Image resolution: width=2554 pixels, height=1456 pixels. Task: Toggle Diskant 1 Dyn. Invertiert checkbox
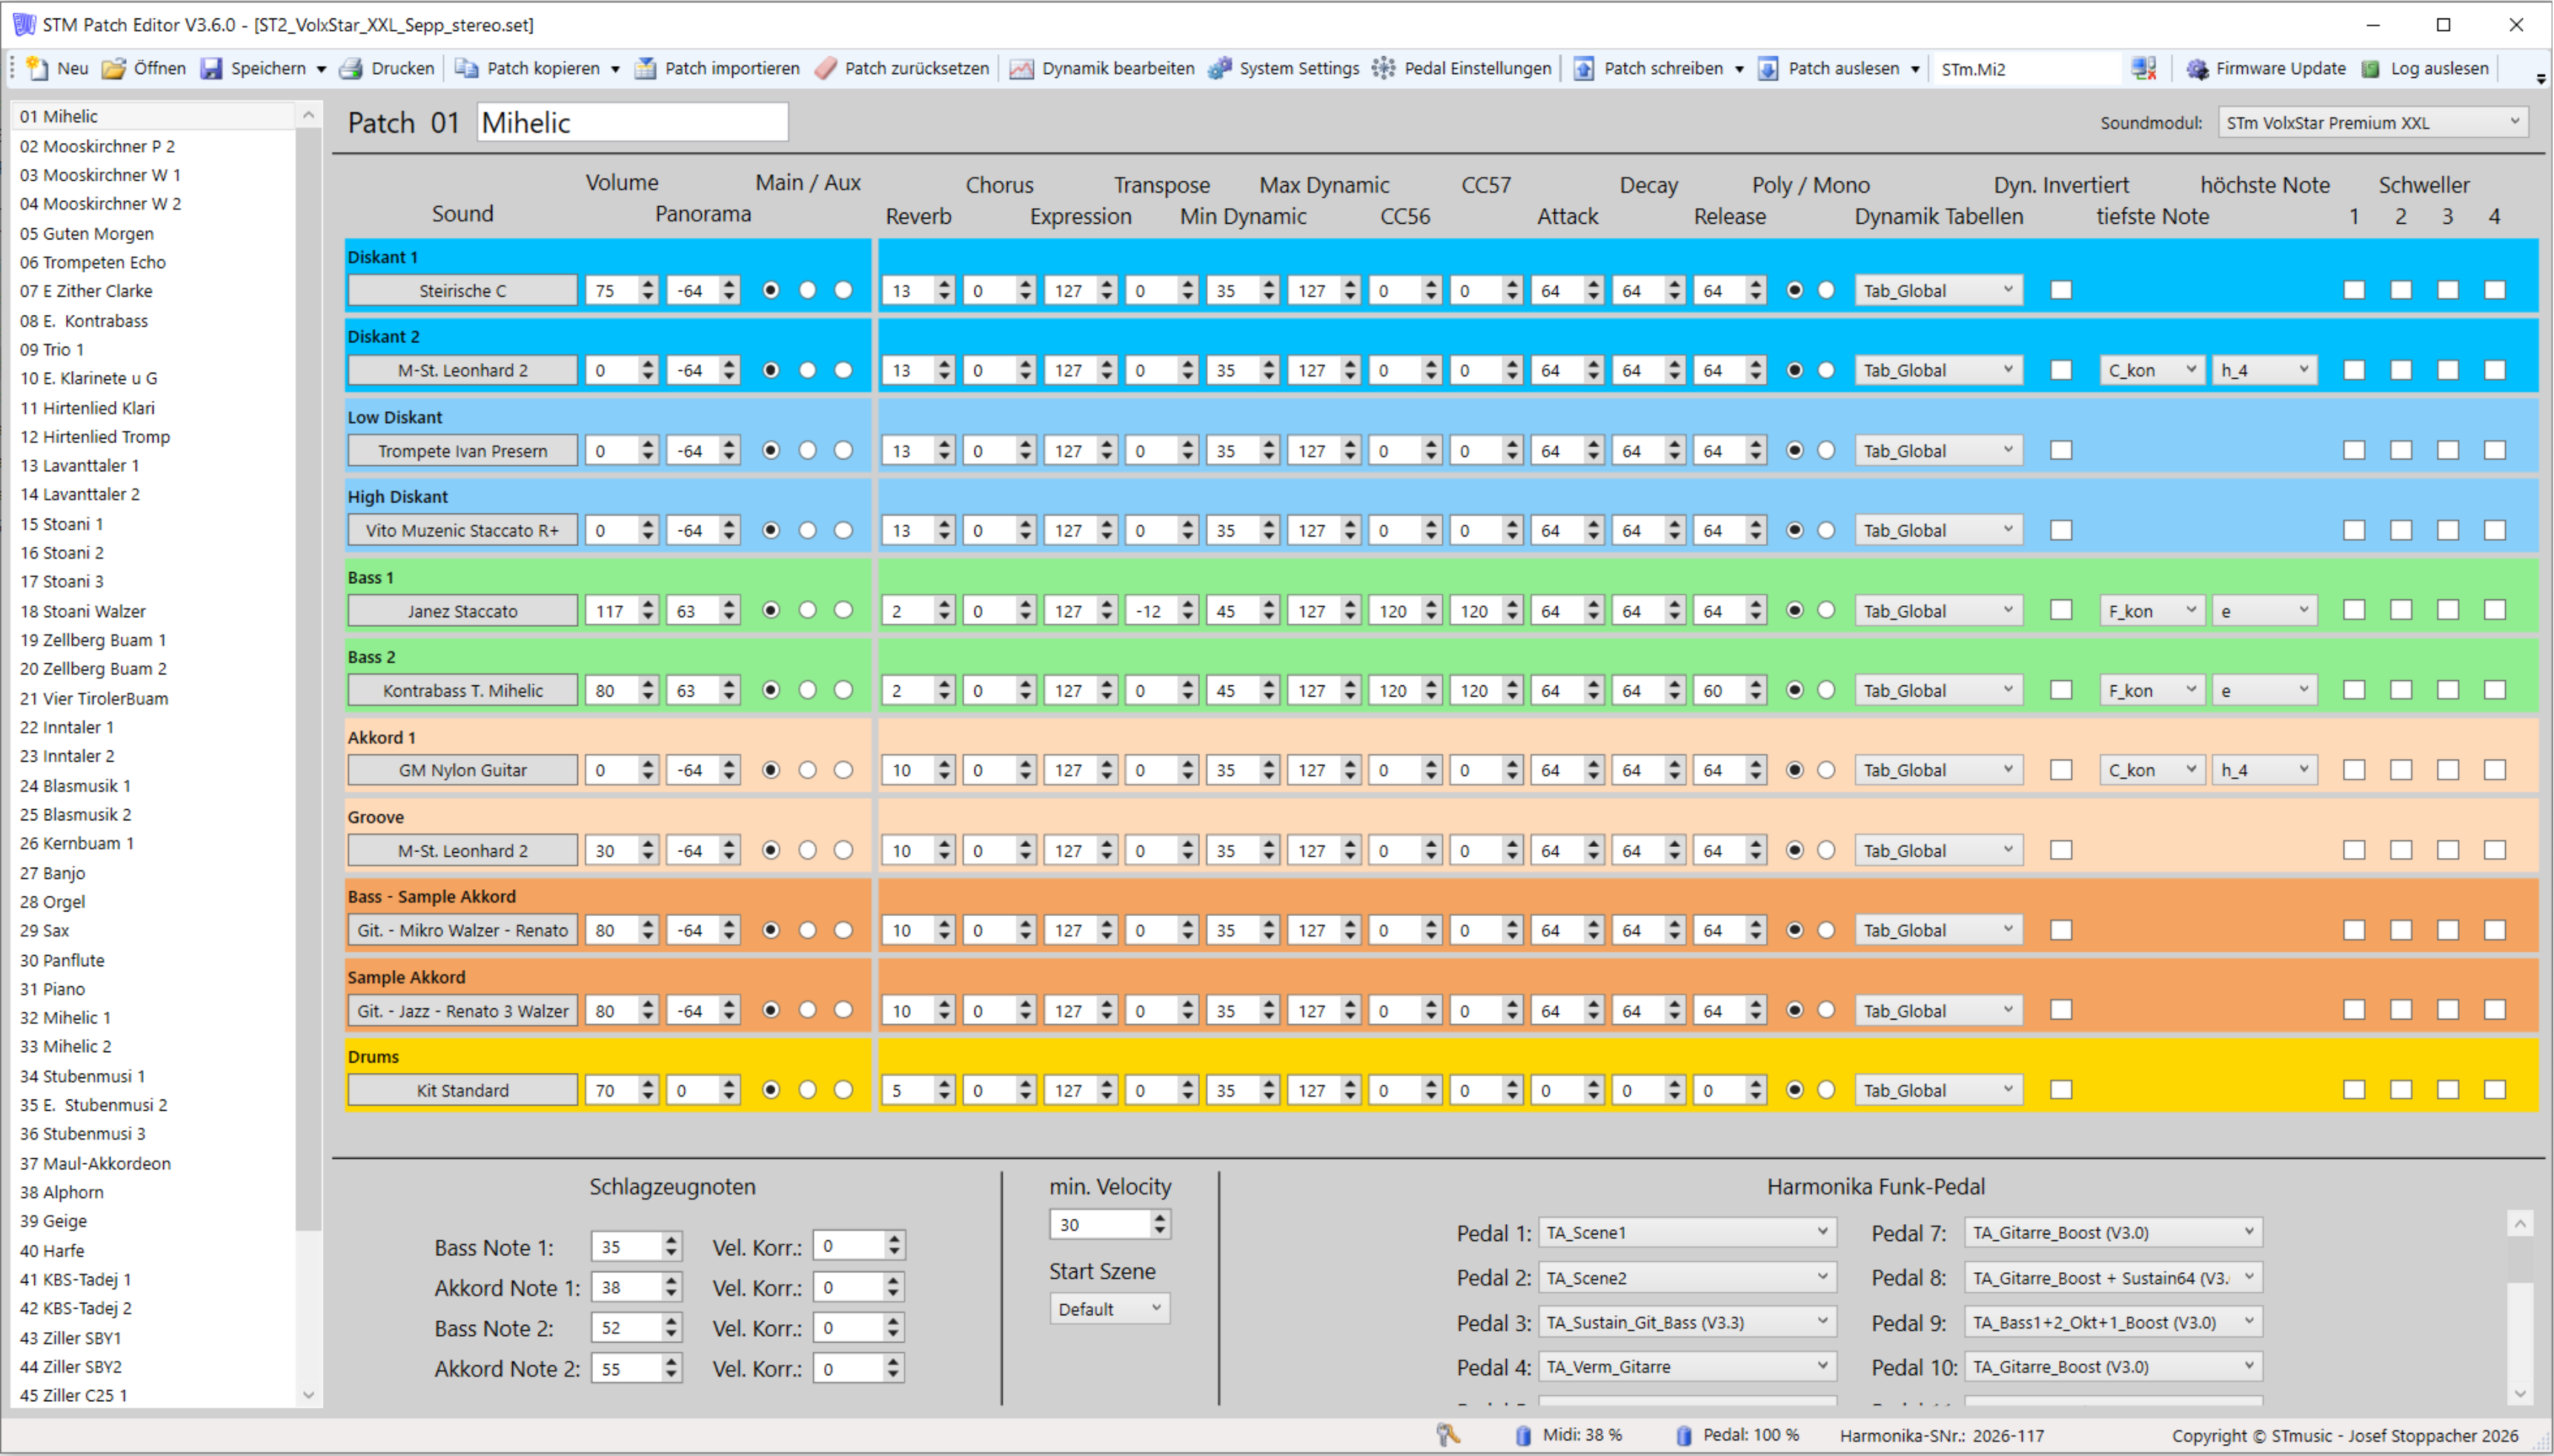(x=2061, y=290)
